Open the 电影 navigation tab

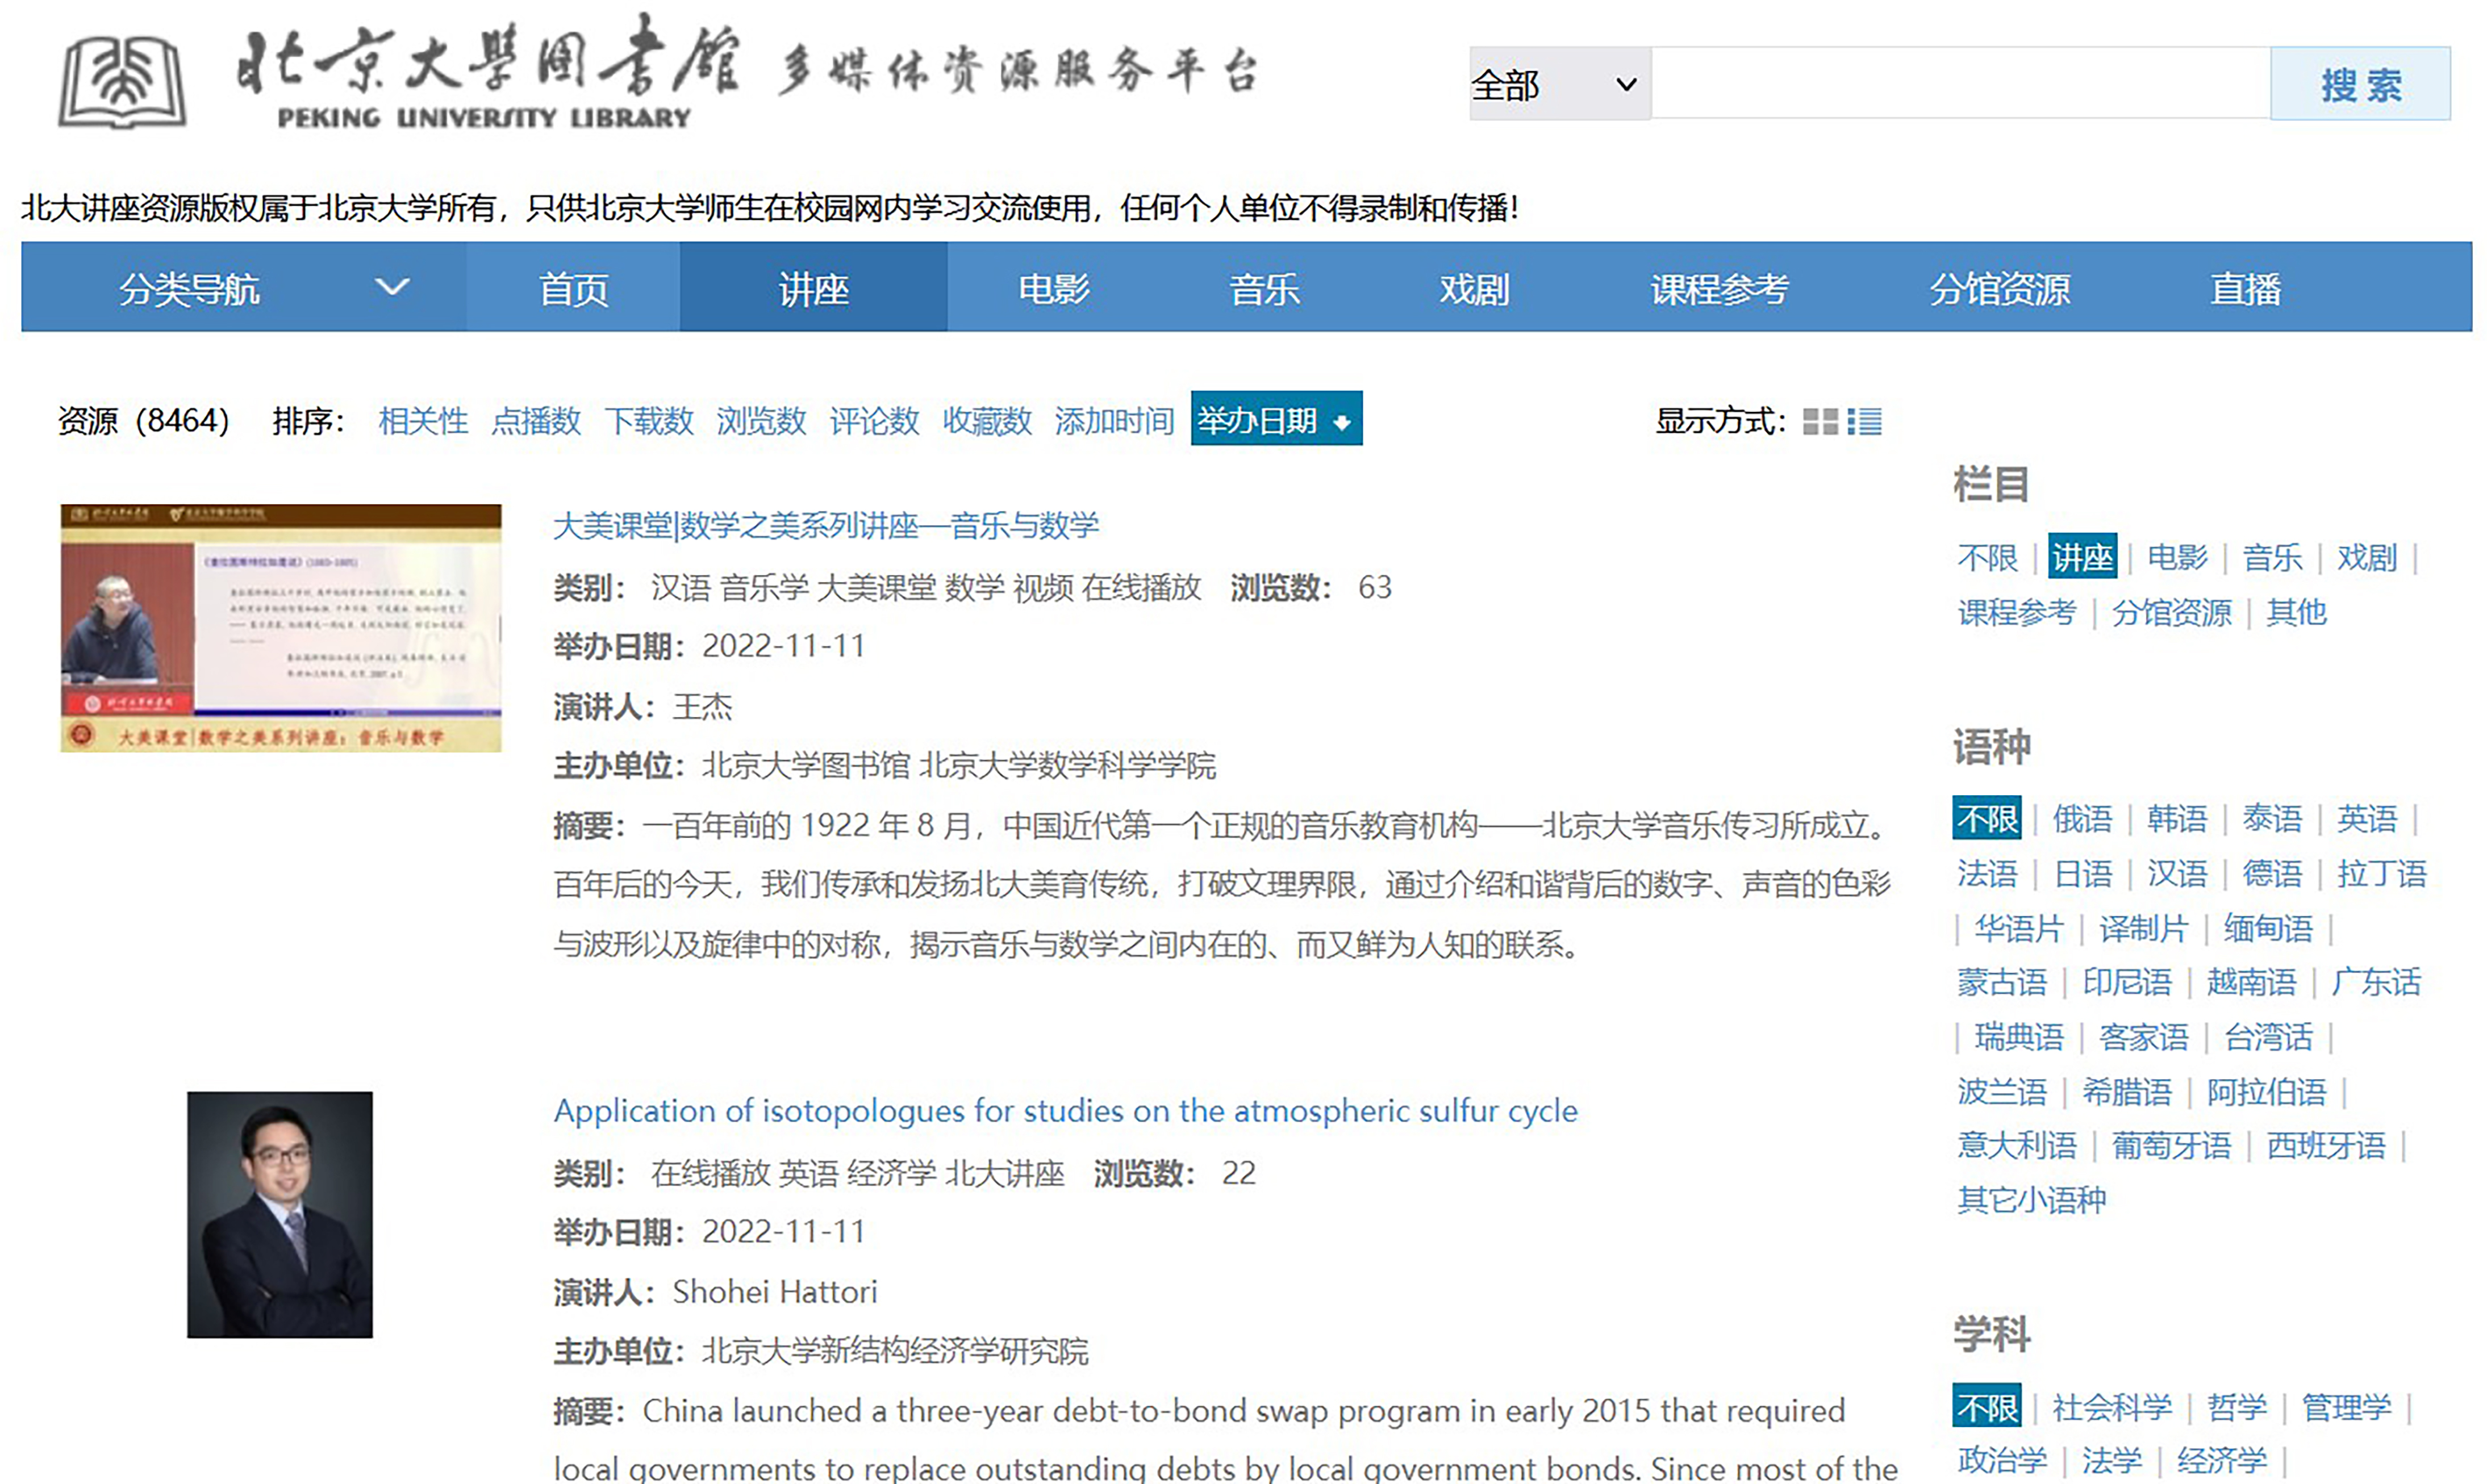pos(1053,288)
